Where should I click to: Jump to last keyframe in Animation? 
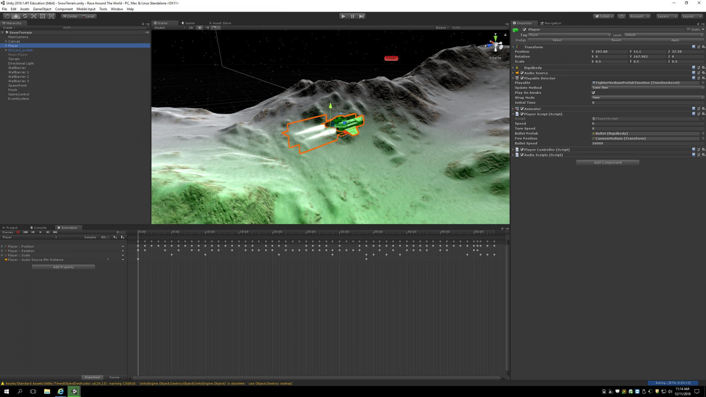55,232
